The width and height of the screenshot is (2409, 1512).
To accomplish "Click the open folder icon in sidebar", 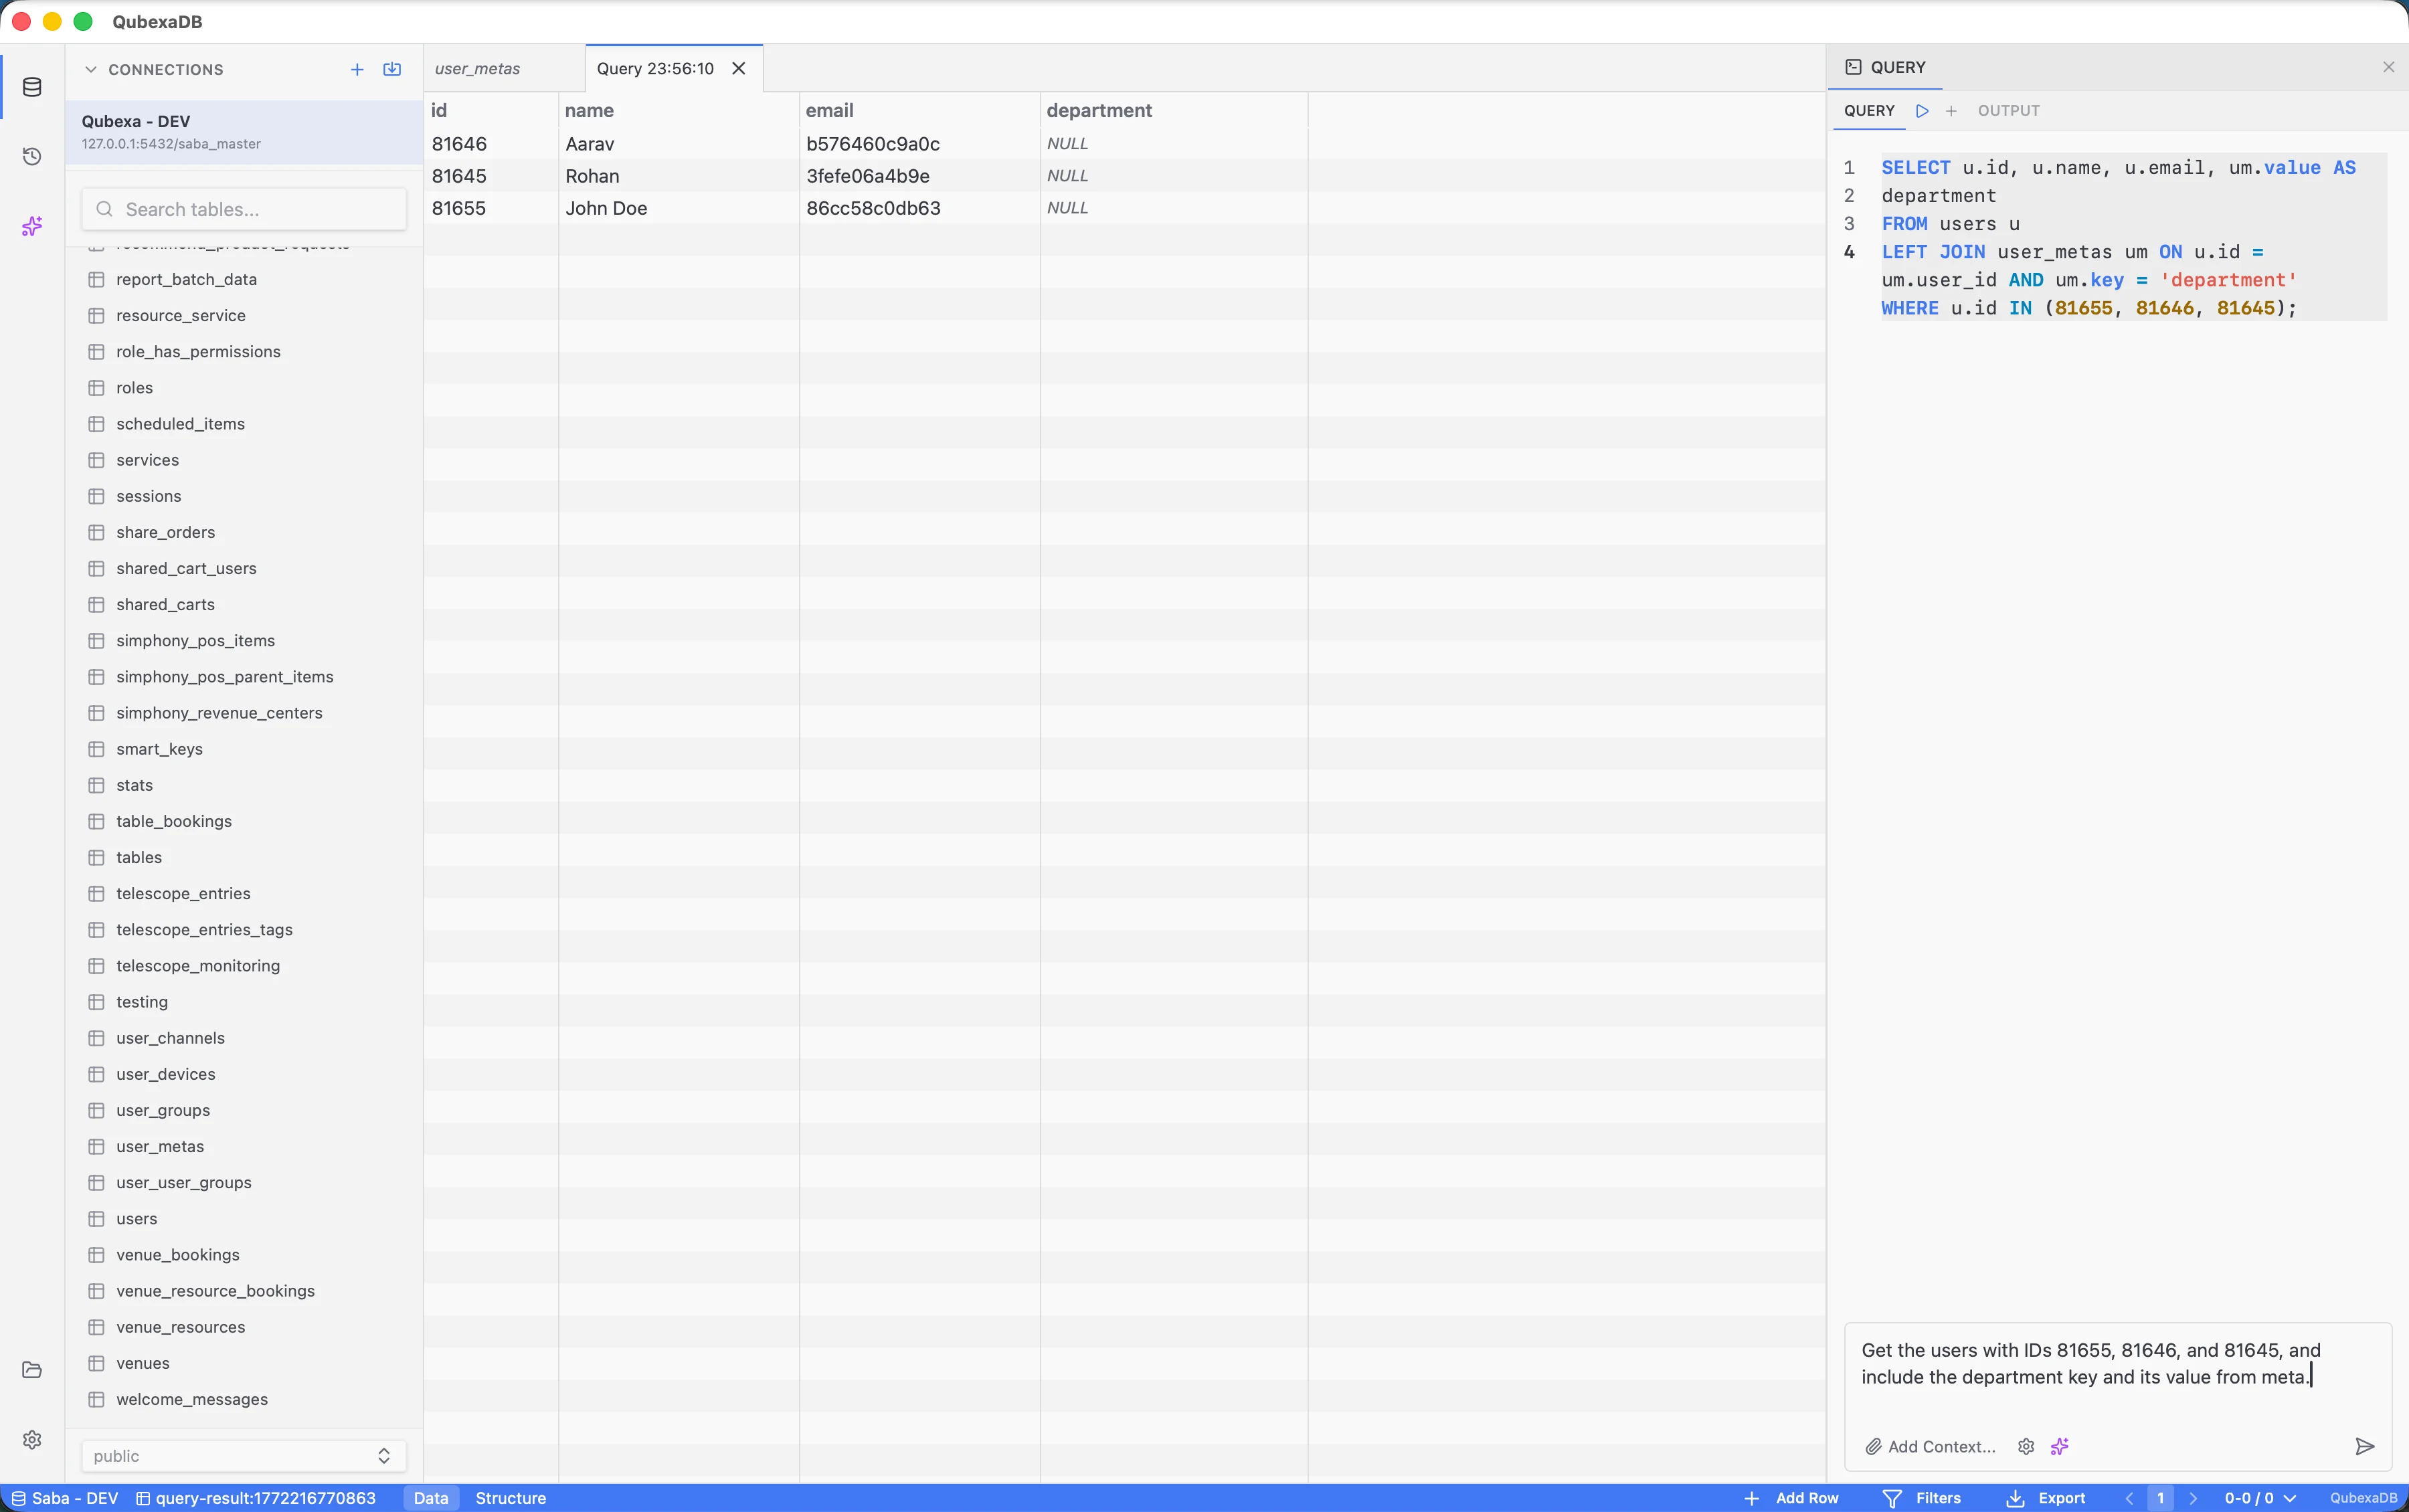I will click(x=32, y=1369).
